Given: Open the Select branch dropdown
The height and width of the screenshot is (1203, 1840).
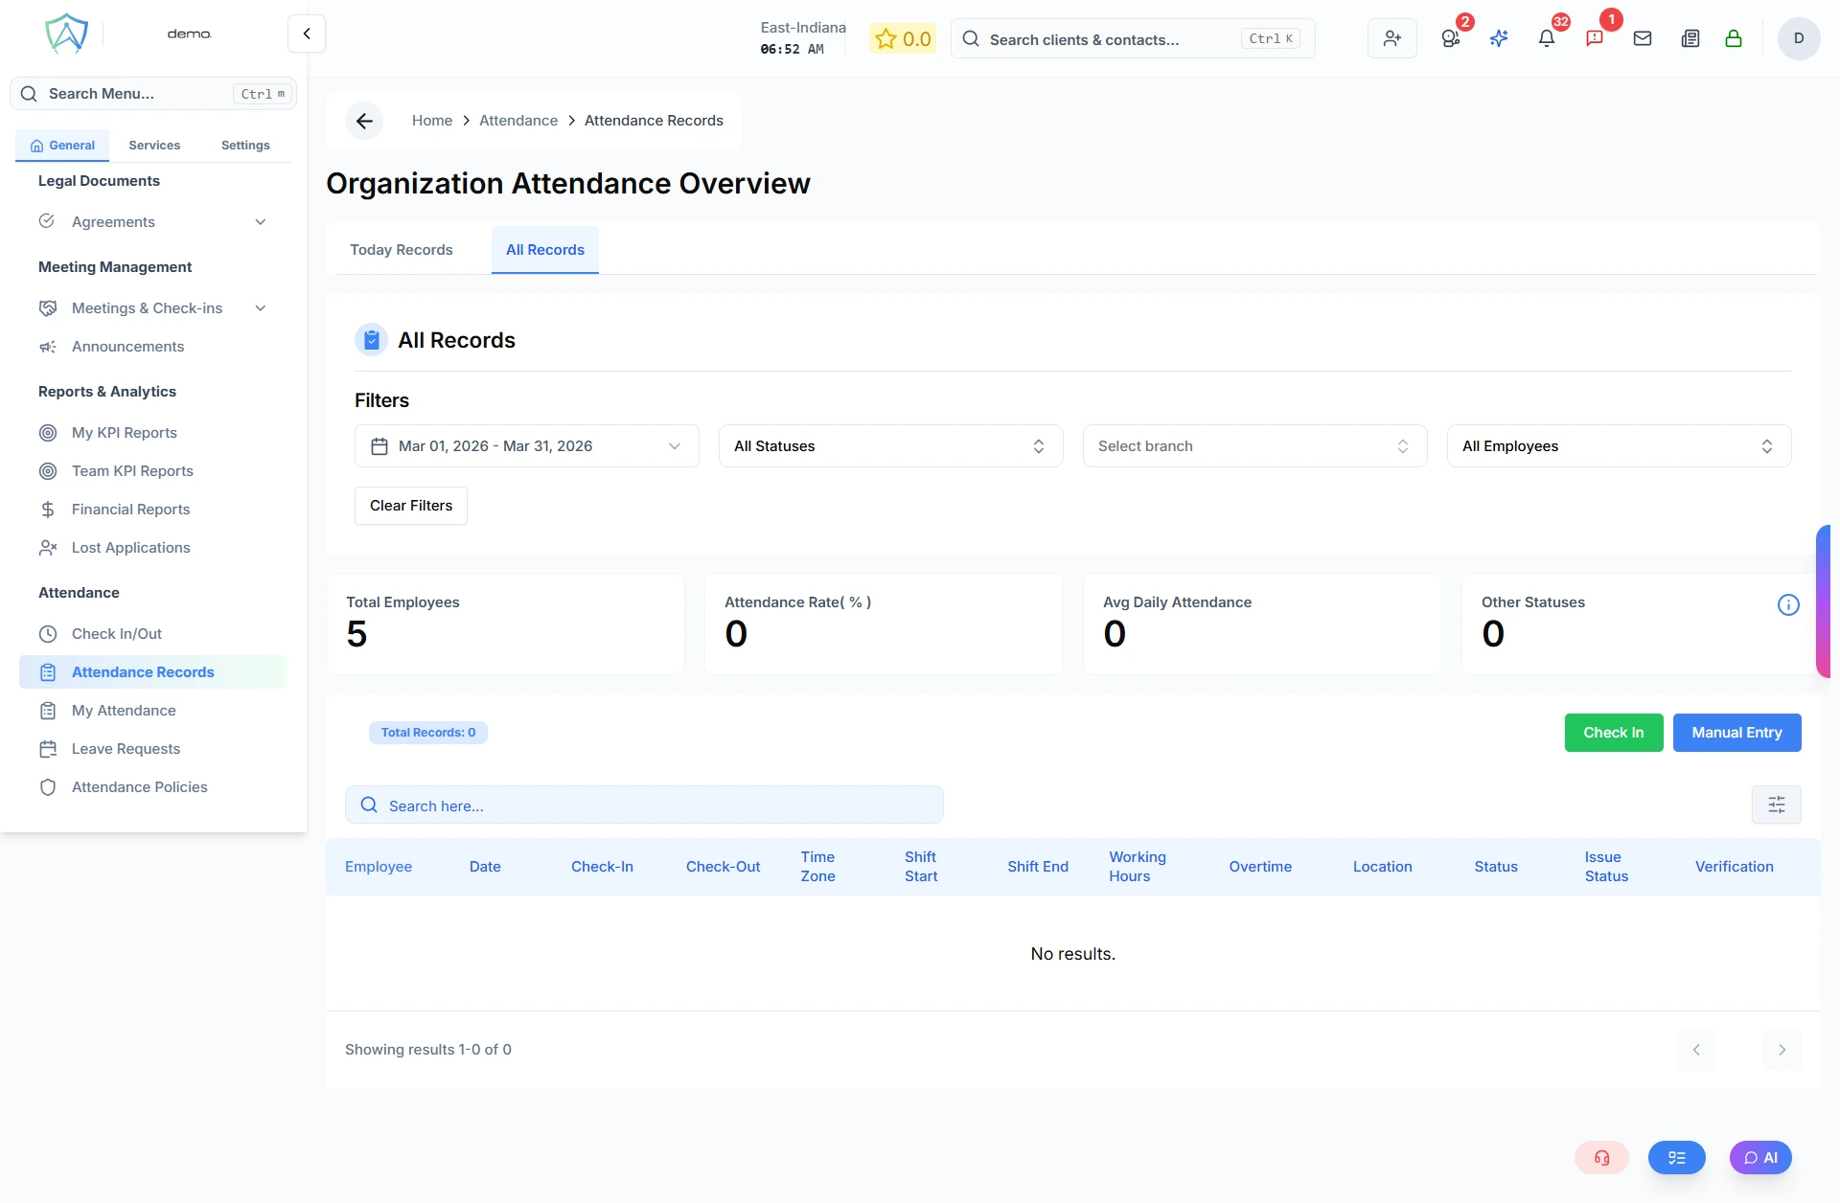Looking at the screenshot, I should coord(1254,446).
